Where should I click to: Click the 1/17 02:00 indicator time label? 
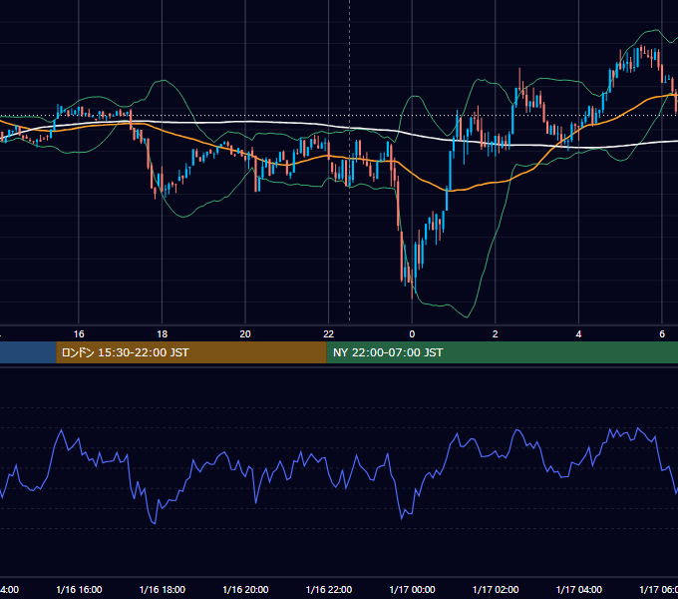(496, 589)
